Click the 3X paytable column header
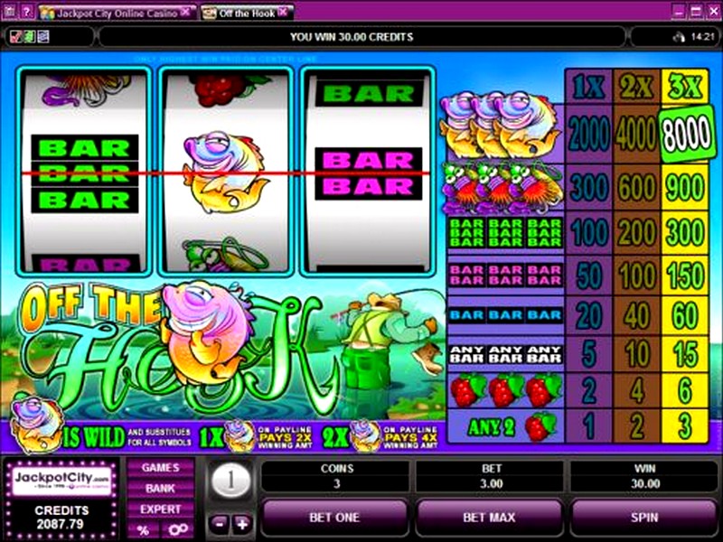 [x=685, y=87]
